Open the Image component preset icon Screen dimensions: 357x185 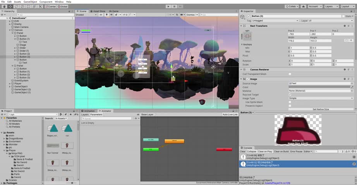(348, 79)
